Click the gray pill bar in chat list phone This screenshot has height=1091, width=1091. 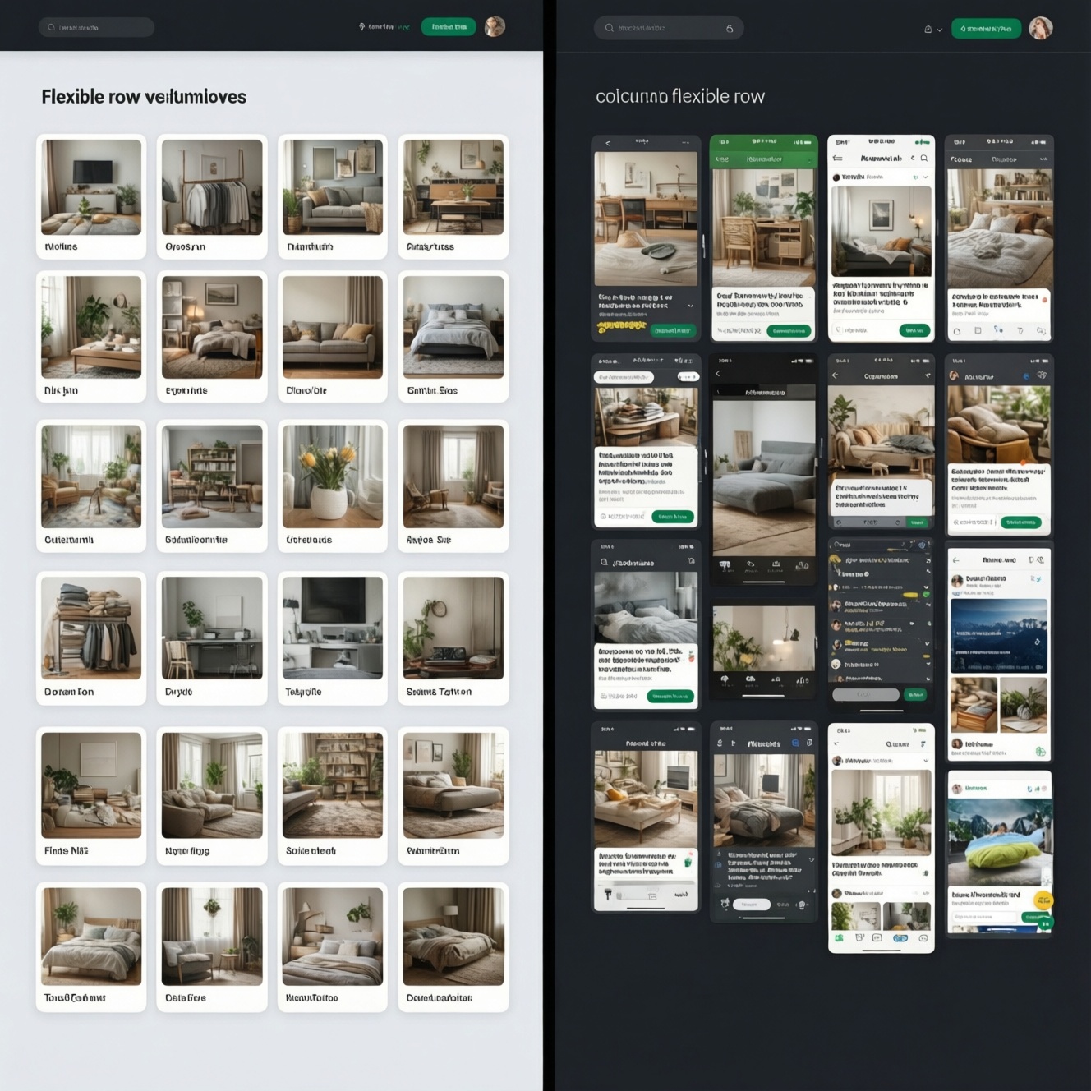pos(866,695)
